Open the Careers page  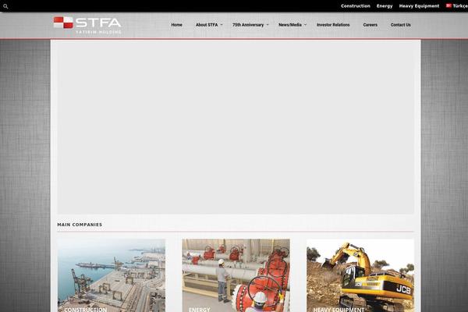(370, 25)
